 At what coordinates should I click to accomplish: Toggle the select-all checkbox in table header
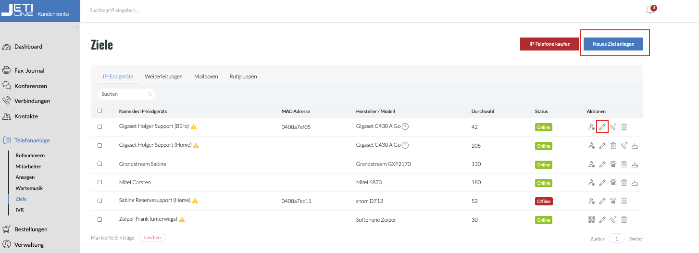click(x=100, y=111)
